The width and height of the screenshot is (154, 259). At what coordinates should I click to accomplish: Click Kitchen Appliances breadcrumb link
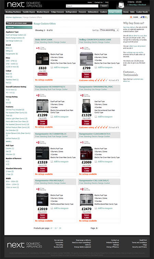coord(14,17)
